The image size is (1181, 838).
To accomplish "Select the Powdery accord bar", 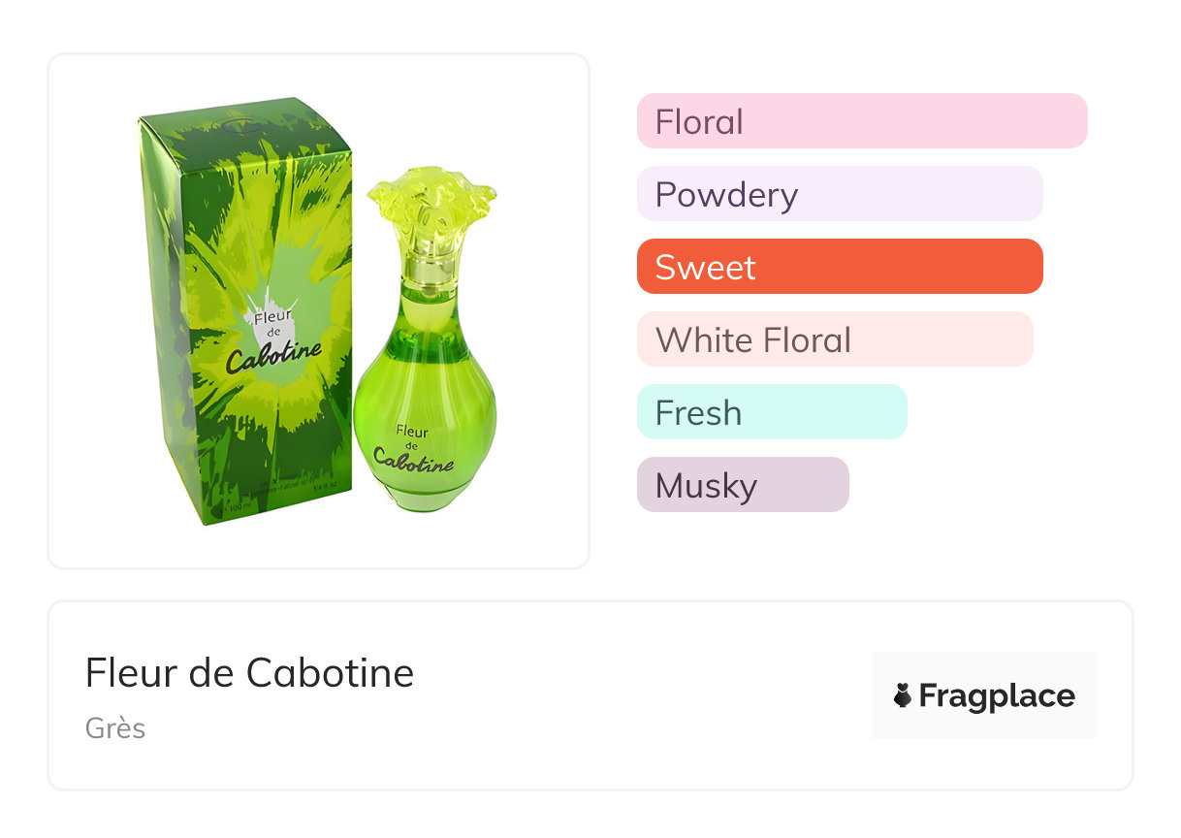I will click(840, 194).
